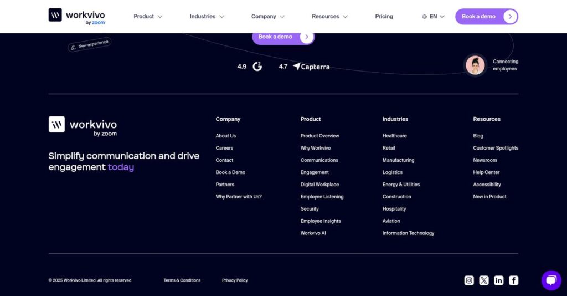Screen dimensions: 567x296
Task: Open the Help Center link
Action: coord(486,172)
